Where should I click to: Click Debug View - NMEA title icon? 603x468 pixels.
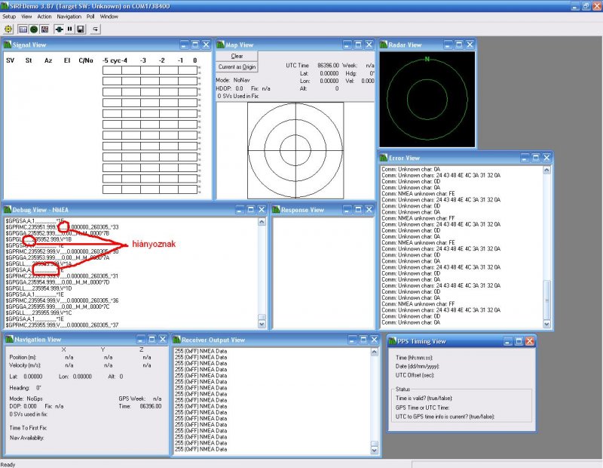pos(8,210)
